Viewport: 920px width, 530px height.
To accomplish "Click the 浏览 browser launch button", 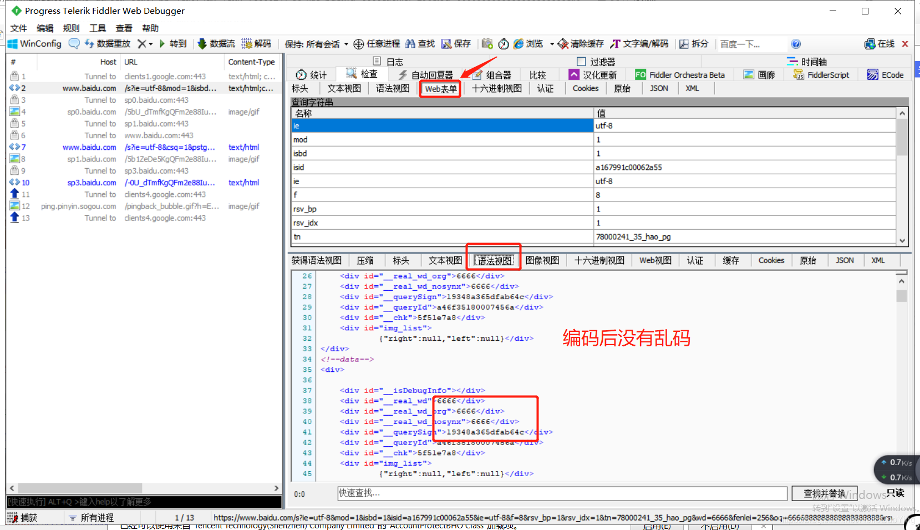I will [528, 44].
